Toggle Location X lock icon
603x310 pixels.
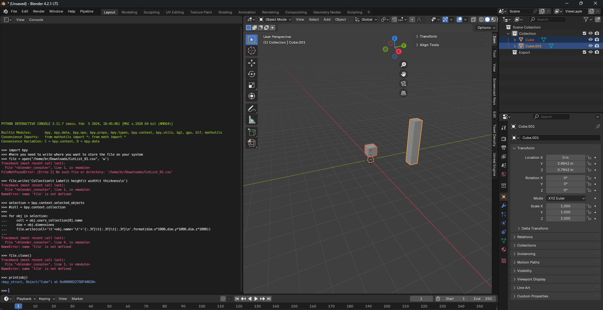coord(589,158)
